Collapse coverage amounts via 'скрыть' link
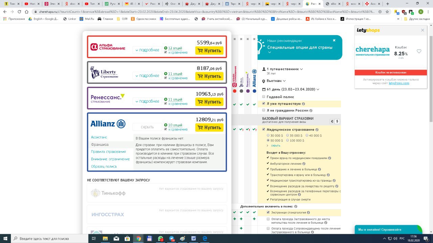The width and height of the screenshot is (433, 243). click(x=276, y=145)
